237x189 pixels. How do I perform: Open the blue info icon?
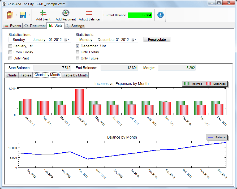tap(161, 15)
